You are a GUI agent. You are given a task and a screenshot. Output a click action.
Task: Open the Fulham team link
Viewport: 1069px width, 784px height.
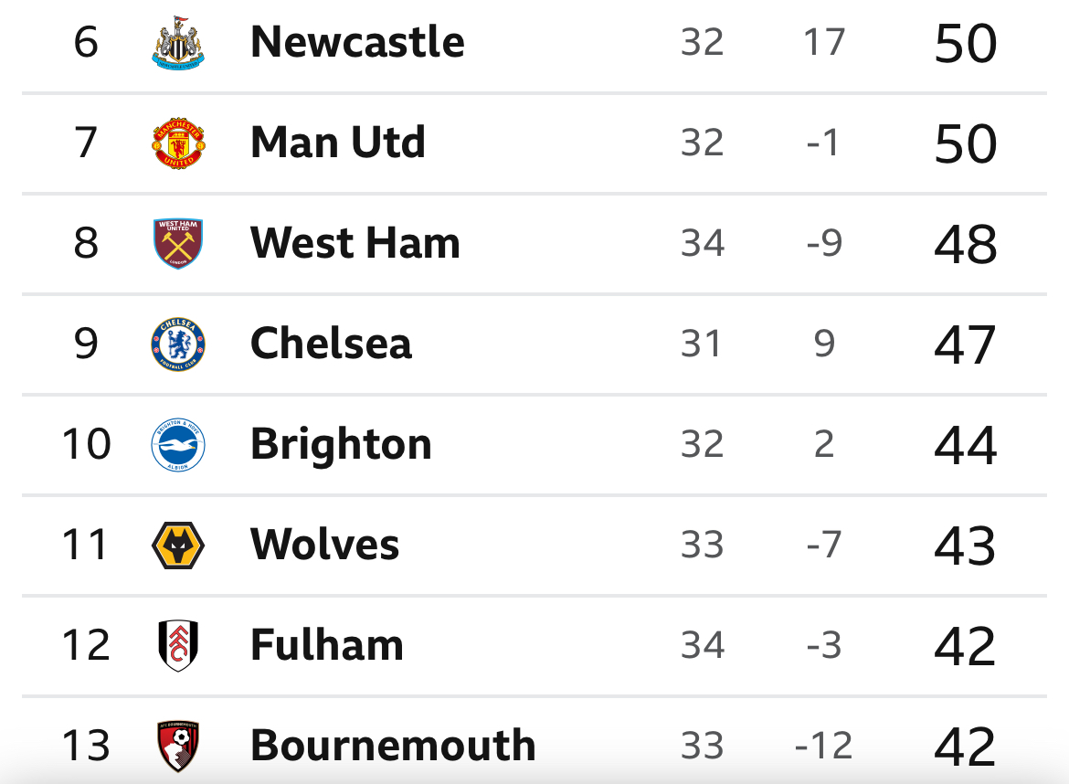pyautogui.click(x=326, y=645)
